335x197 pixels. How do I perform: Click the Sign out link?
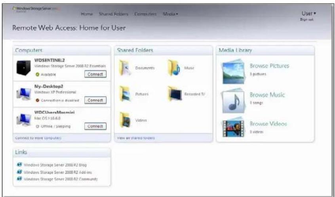pos(306,19)
